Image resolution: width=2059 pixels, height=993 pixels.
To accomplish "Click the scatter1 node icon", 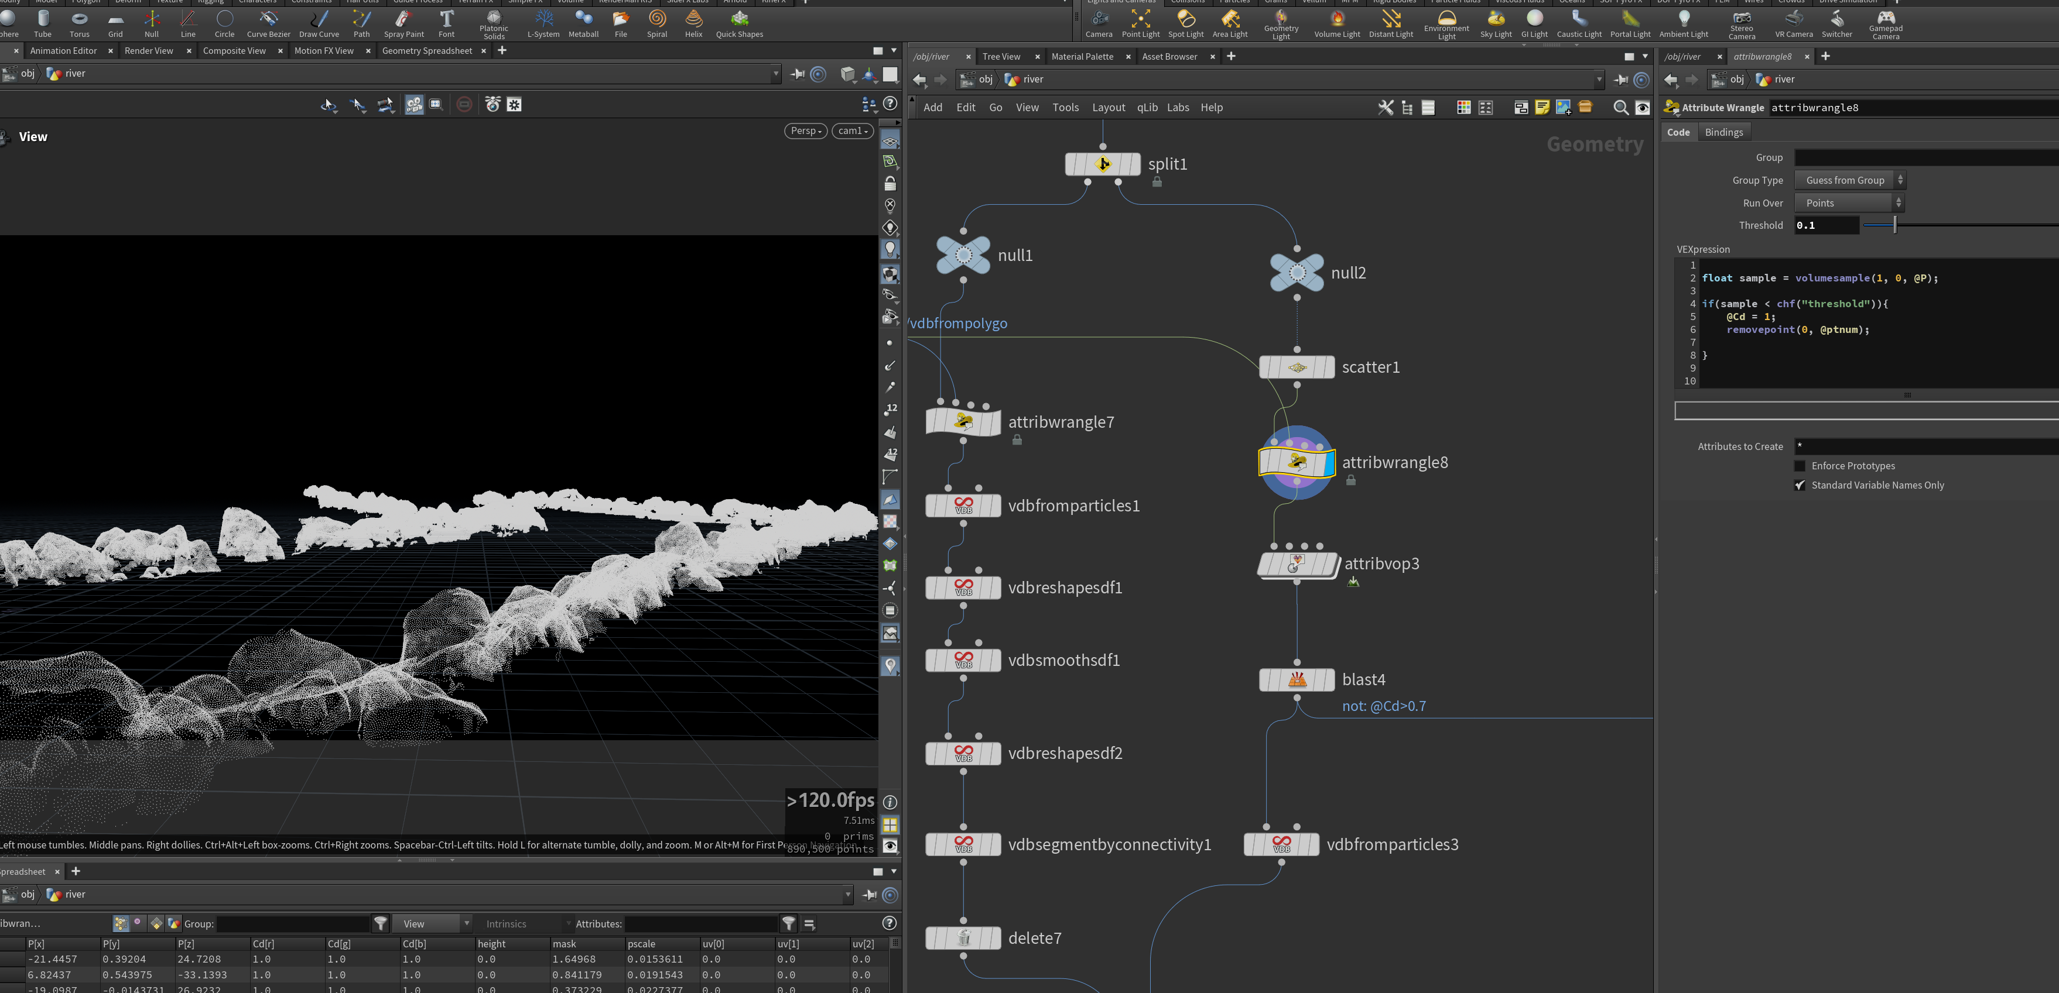I will tap(1297, 367).
